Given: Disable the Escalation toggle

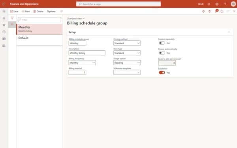Looking at the screenshot, I should click(x=162, y=72).
